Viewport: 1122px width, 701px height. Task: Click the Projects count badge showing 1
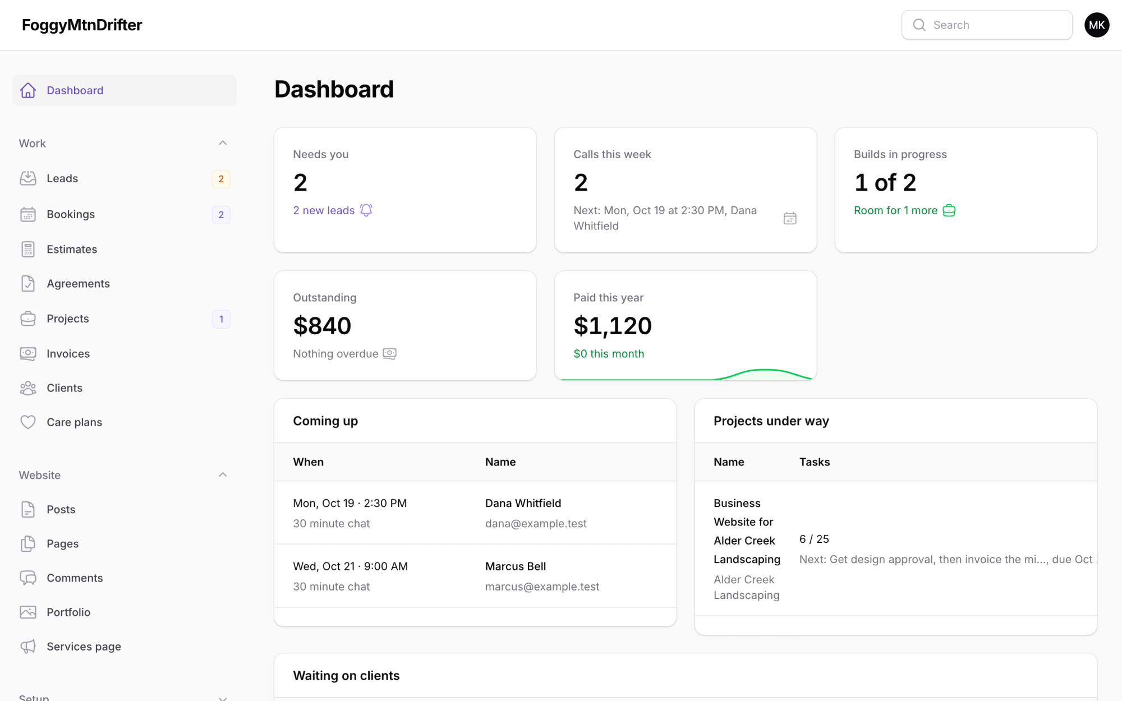[221, 319]
